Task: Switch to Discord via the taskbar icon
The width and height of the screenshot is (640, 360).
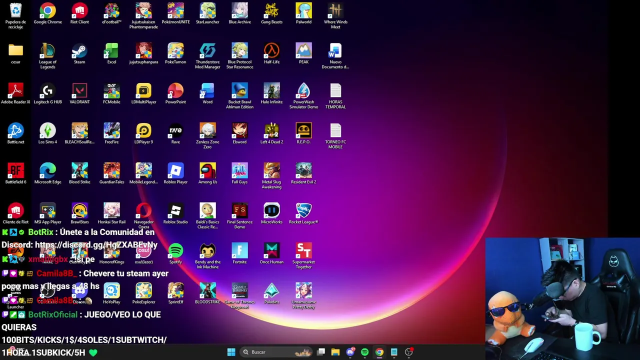Action: pyautogui.click(x=350, y=352)
